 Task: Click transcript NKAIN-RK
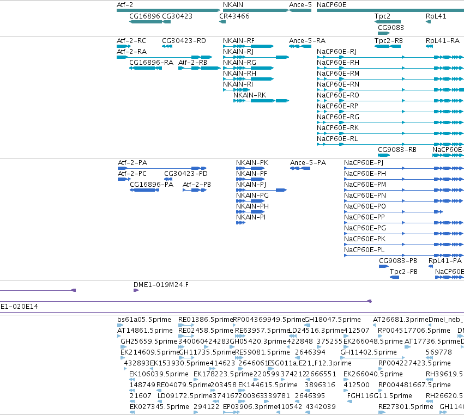pos(261,101)
